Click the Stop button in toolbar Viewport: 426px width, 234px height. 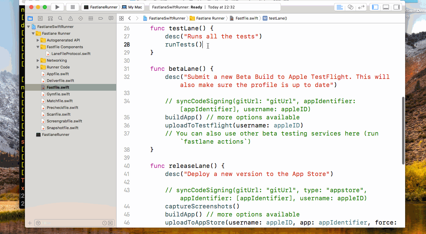click(x=72, y=7)
